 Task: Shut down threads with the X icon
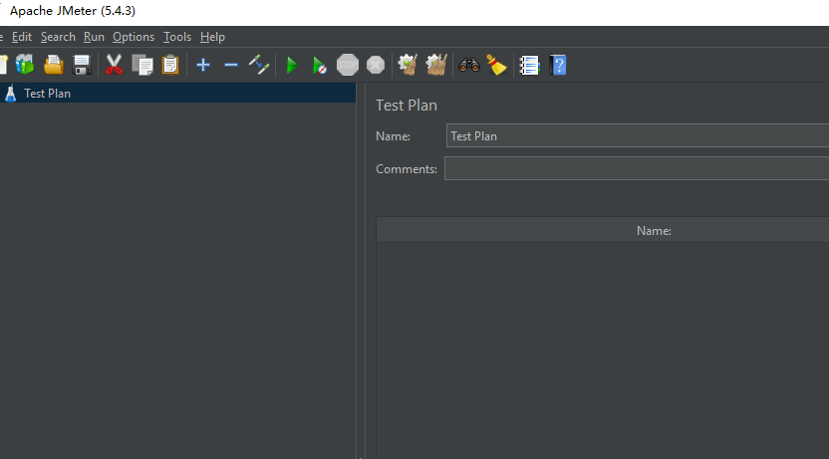pos(376,65)
